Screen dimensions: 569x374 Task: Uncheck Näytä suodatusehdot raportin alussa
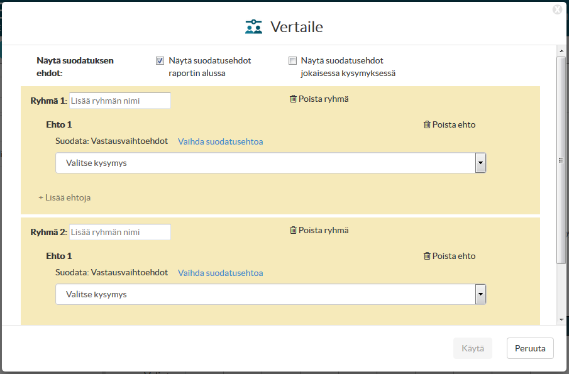coord(160,60)
